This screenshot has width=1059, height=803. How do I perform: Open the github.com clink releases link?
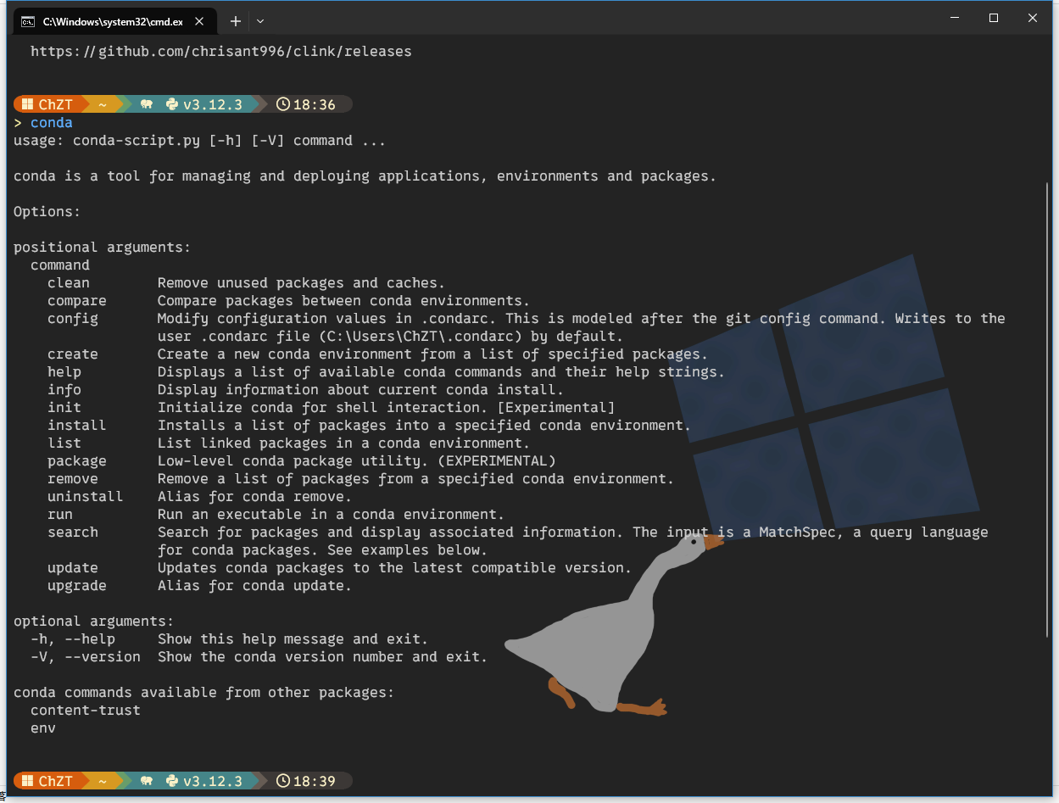click(220, 51)
